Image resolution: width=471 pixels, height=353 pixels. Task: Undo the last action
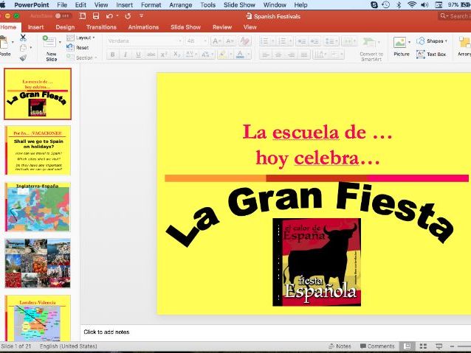point(110,16)
